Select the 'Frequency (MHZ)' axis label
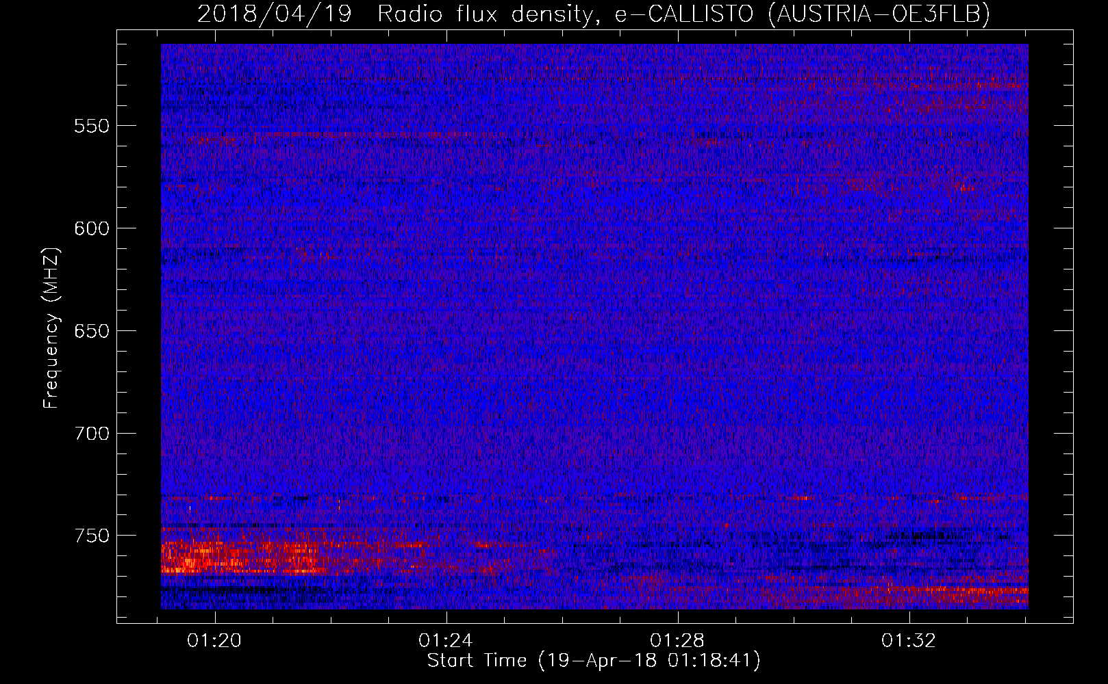 (51, 328)
